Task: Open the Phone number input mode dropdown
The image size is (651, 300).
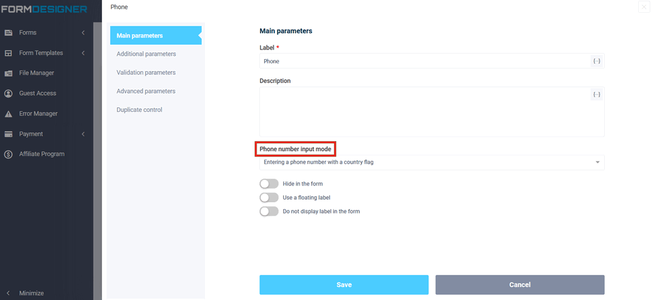Action: click(431, 162)
